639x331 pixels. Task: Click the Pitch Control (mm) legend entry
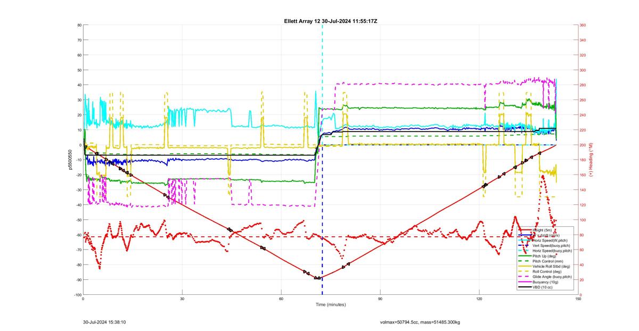click(x=540, y=261)
